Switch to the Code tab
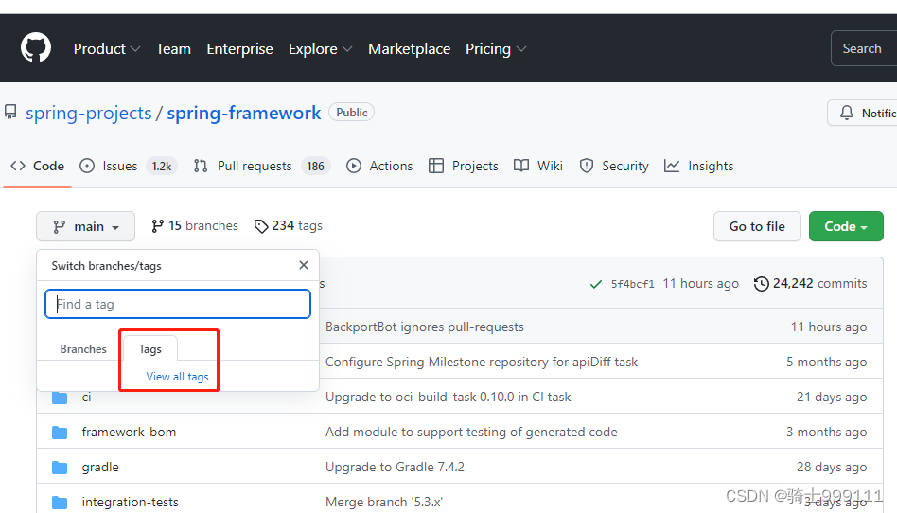This screenshot has width=897, height=513. 37,166
